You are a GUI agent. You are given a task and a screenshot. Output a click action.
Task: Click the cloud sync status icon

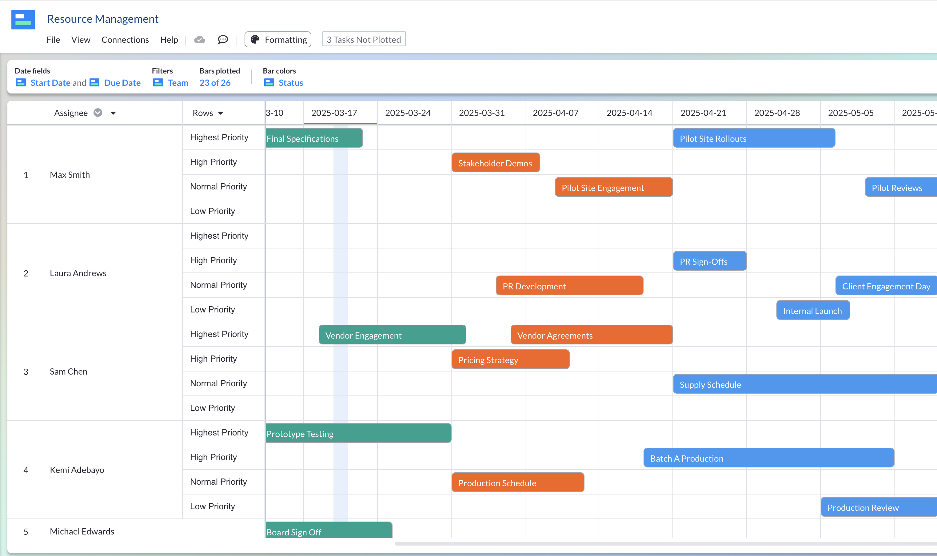200,39
